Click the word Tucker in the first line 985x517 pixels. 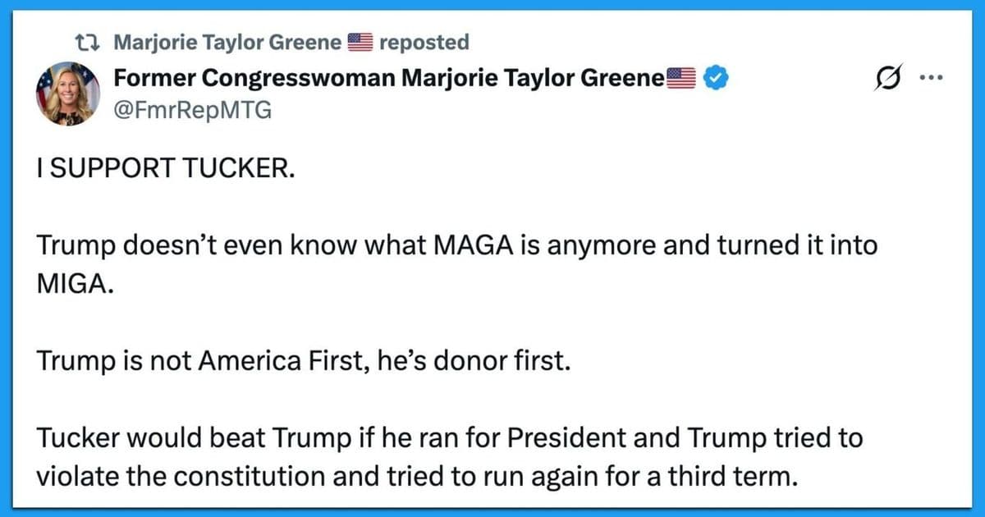[238, 169]
